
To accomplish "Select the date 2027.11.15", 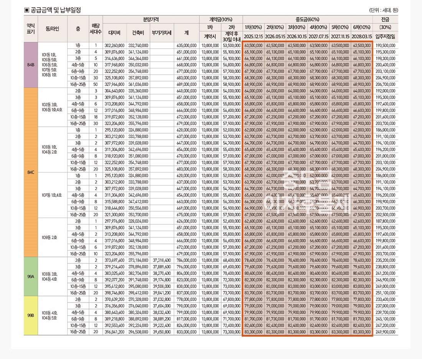I will [340, 36].
